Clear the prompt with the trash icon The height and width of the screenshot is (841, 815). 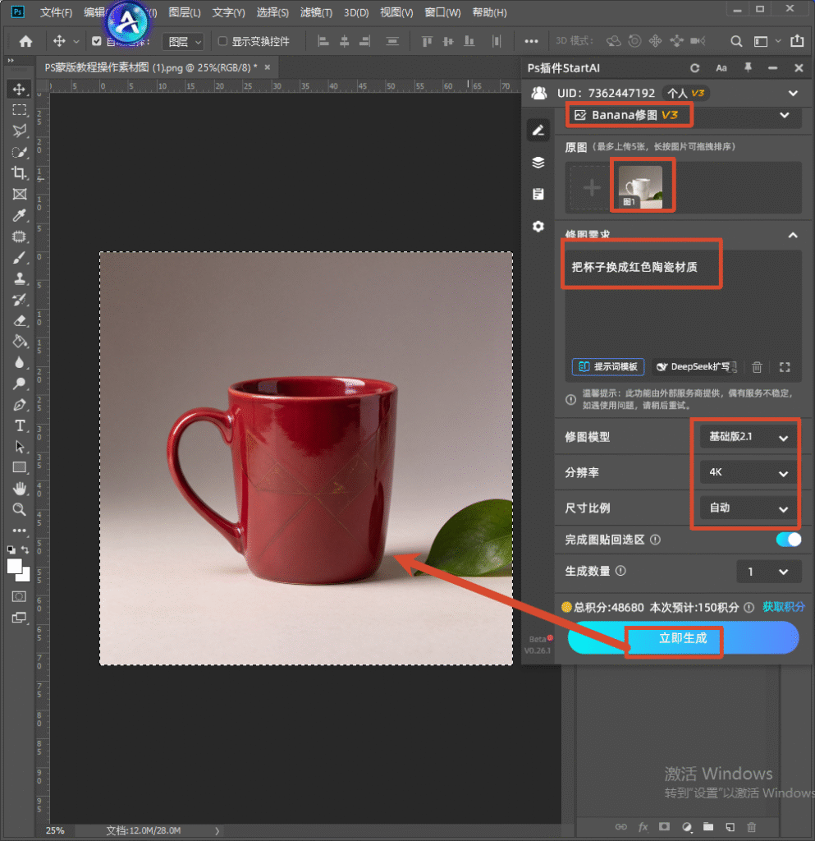(x=757, y=367)
